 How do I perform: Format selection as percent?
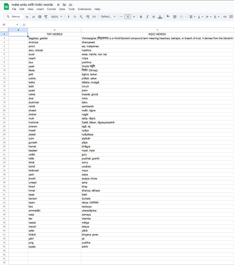pos(75,17)
